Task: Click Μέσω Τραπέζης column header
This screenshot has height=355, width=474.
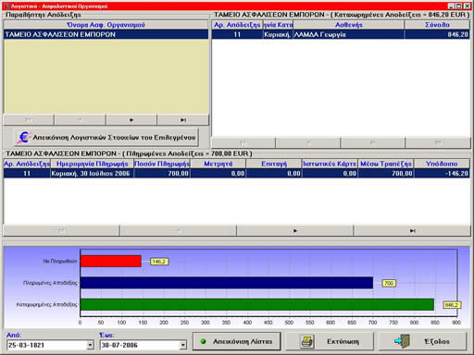Action: [x=386, y=164]
